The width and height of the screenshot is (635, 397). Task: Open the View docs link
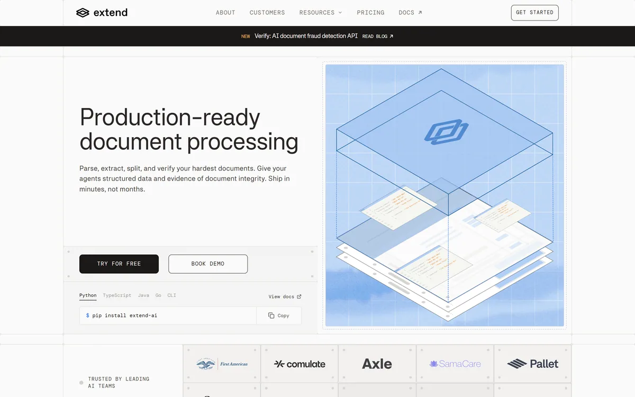[285, 297]
